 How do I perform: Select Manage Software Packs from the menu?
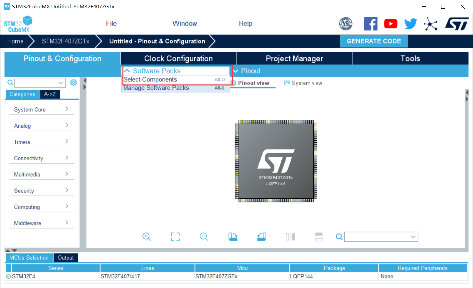tap(156, 88)
